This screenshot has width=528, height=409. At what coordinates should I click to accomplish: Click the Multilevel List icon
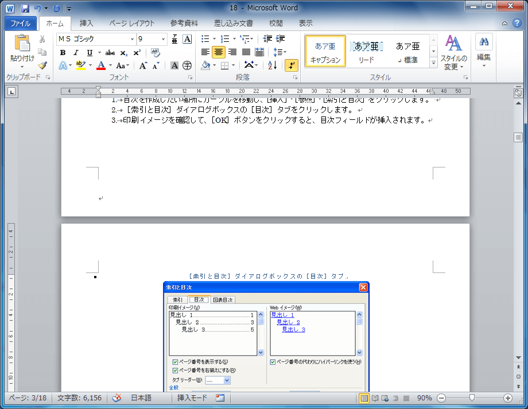245,39
